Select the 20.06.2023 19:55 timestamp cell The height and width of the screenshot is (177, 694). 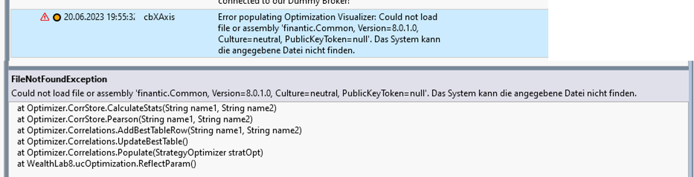tap(99, 17)
